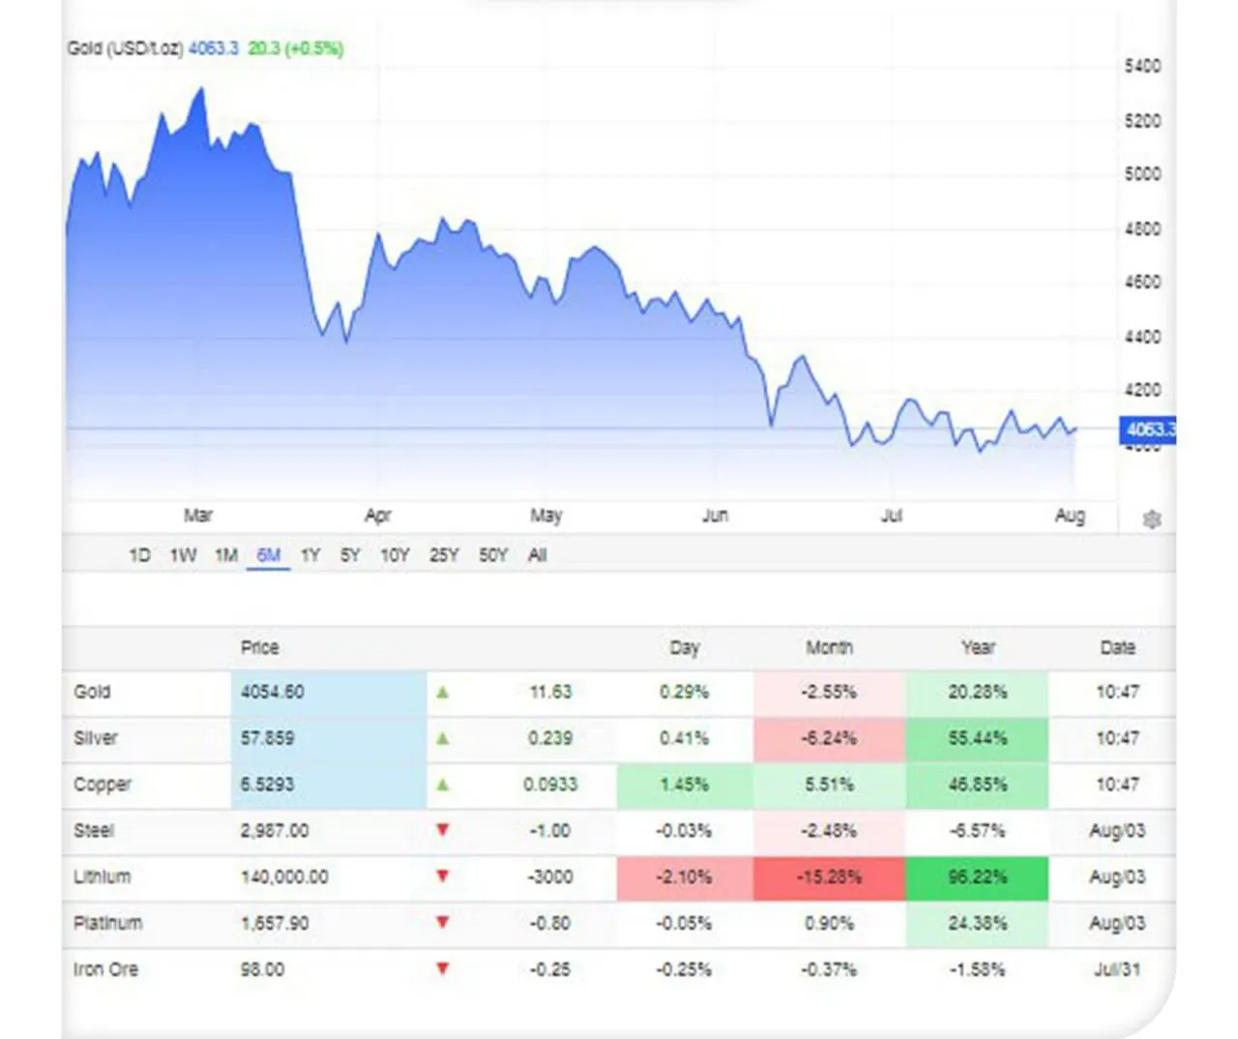This screenshot has height=1039, width=1238.
Task: Open the Iron Ore commodity link
Action: [x=105, y=968]
